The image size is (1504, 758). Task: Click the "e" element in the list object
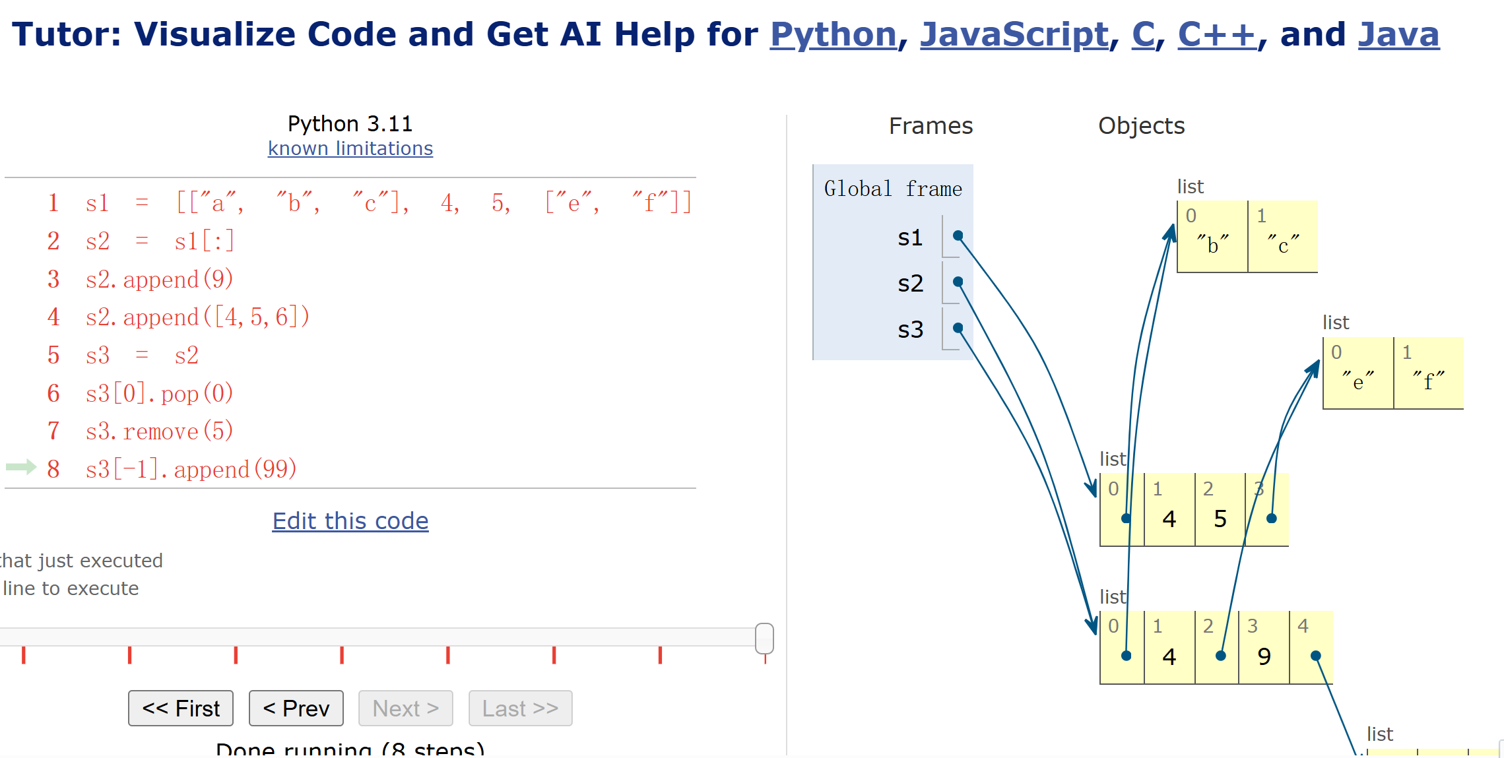[x=1357, y=381]
